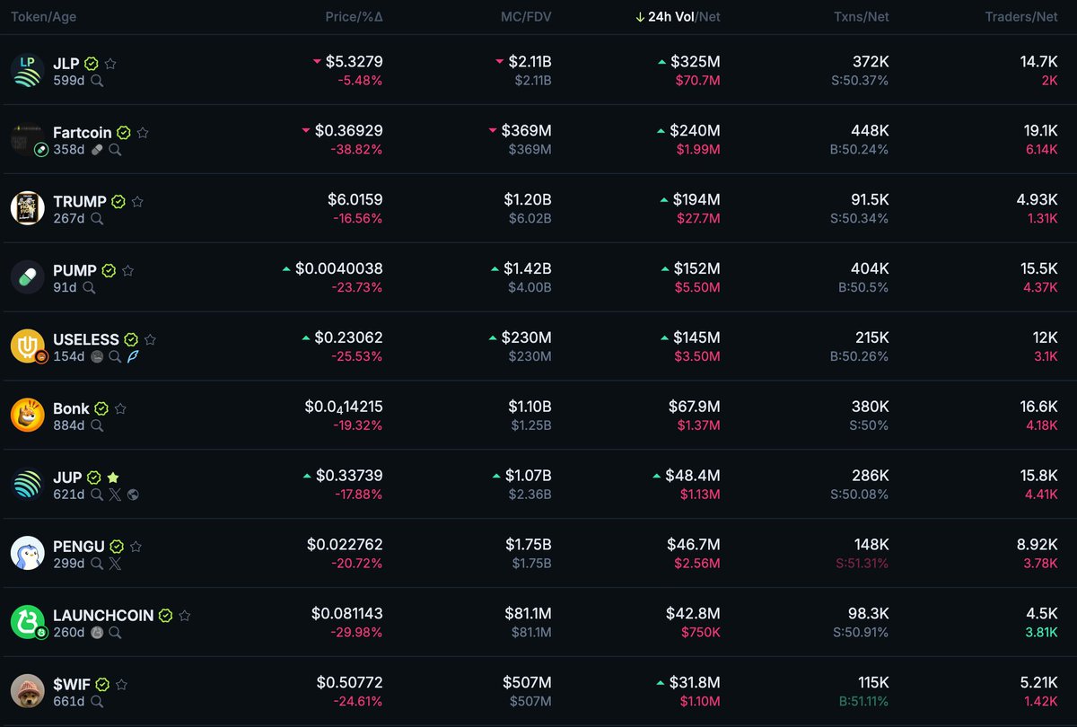Image resolution: width=1077 pixels, height=727 pixels.
Task: Favorite JLP with its star
Action: coord(110,64)
